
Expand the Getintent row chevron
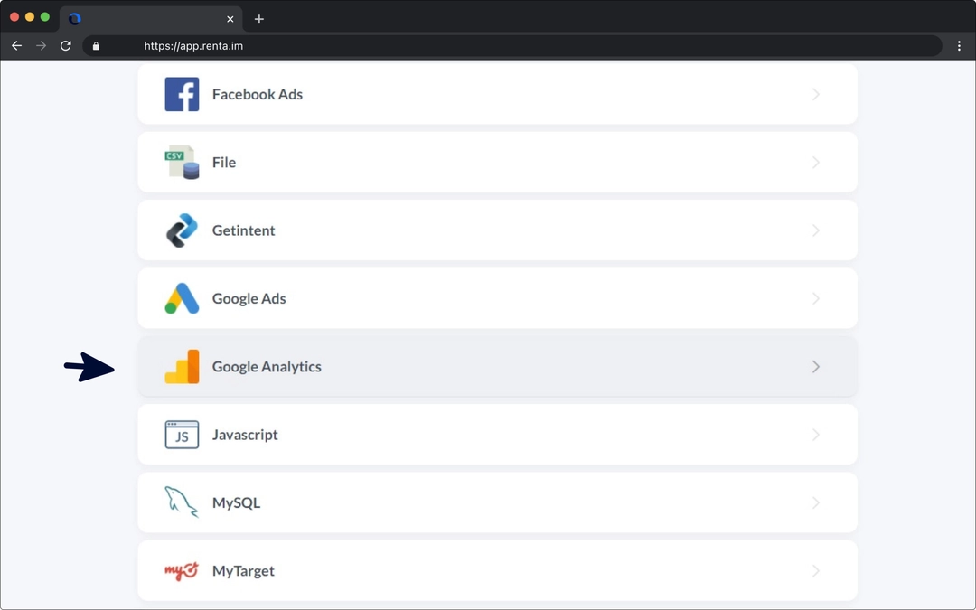pos(815,230)
